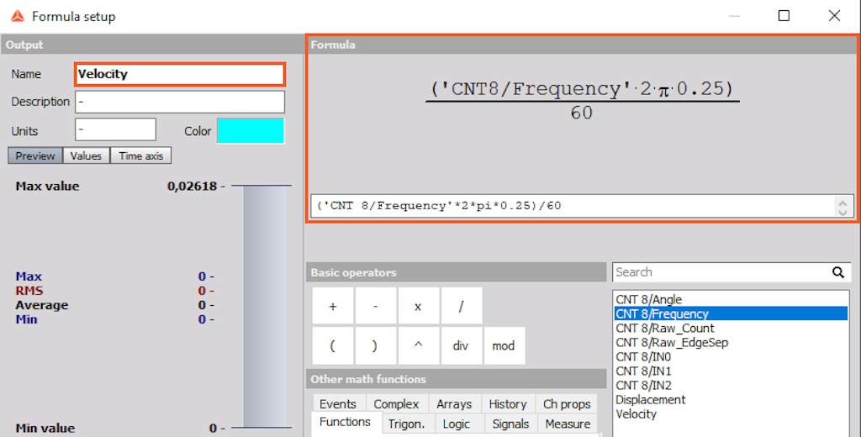Image resolution: width=861 pixels, height=437 pixels.
Task: Open the Trigon. tab
Action: point(406,424)
